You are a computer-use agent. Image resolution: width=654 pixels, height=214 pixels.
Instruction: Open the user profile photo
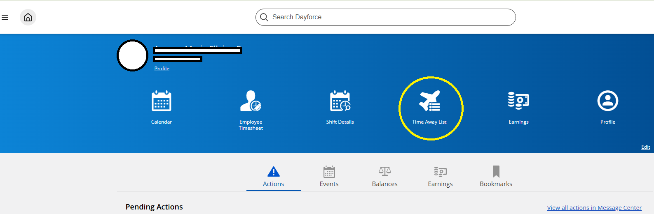coord(132,55)
